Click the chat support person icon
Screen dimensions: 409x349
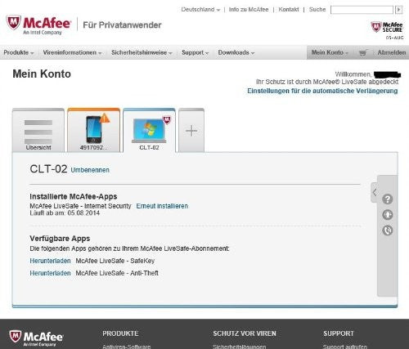tap(388, 215)
